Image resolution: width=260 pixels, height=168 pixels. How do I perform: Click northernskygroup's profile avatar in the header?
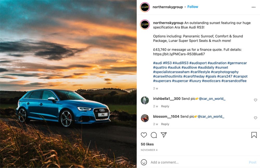coord(145,7)
